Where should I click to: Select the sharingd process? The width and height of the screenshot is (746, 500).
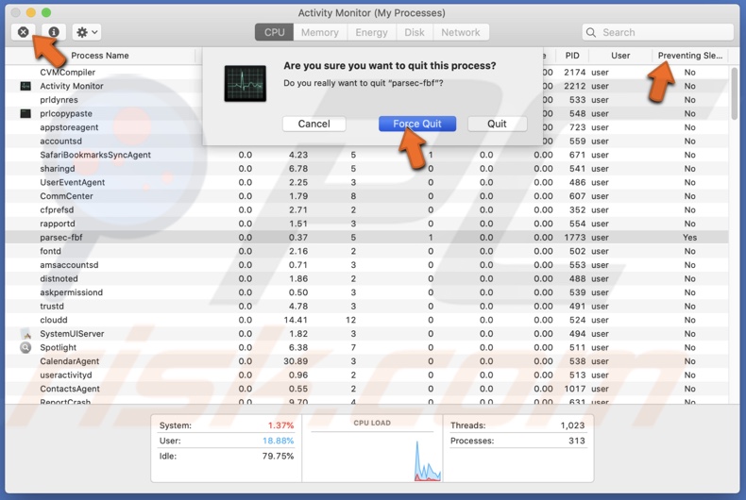58,169
